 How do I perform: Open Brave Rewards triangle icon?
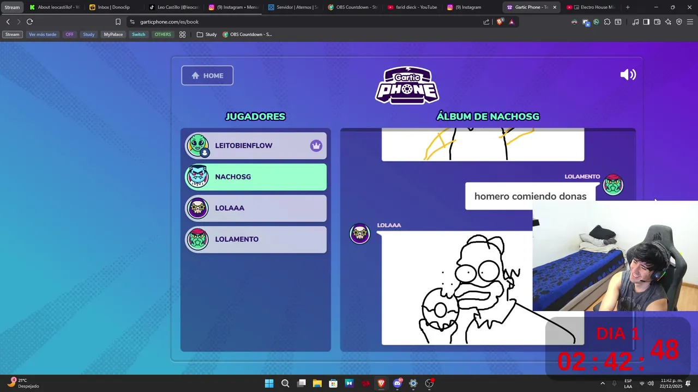(x=512, y=22)
